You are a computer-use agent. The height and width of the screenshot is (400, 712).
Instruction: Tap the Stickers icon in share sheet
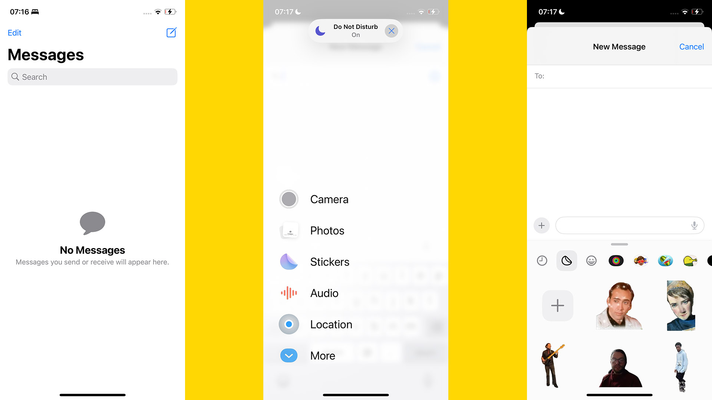289,261
